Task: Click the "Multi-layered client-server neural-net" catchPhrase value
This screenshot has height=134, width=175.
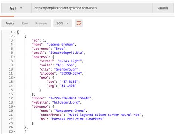Action: (x=104, y=115)
